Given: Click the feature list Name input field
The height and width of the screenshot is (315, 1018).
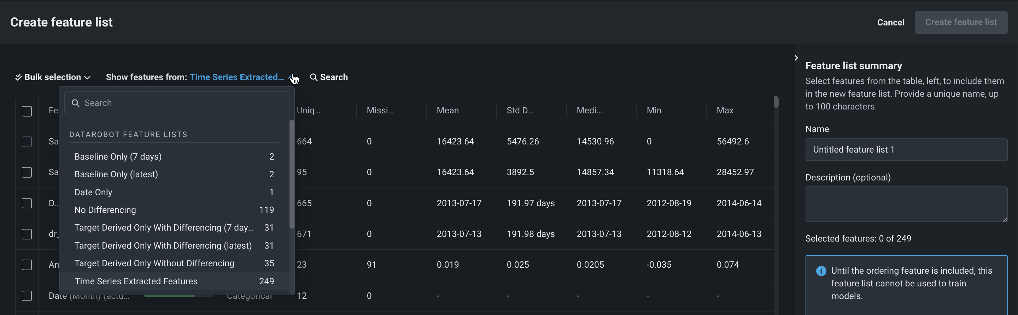Looking at the screenshot, I should 906,150.
